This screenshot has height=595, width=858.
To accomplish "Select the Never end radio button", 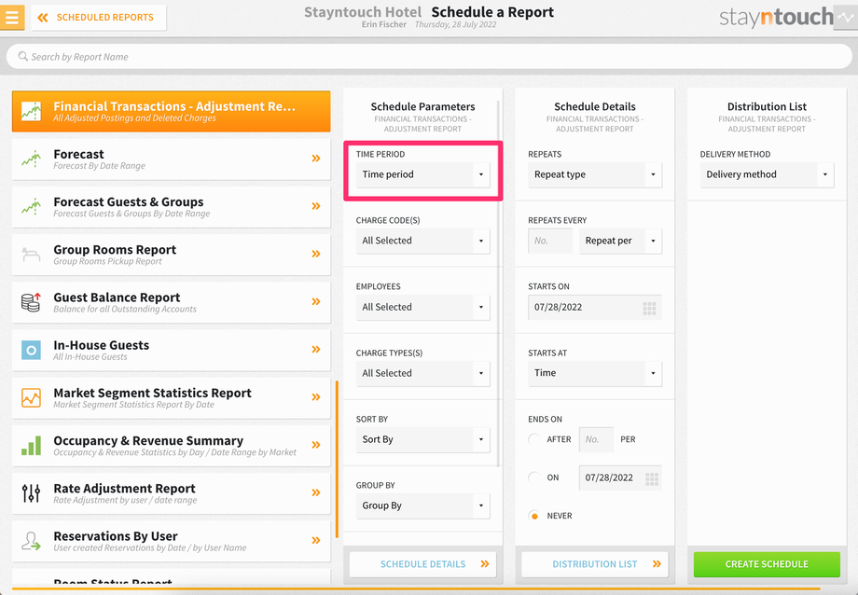I will 534,516.
